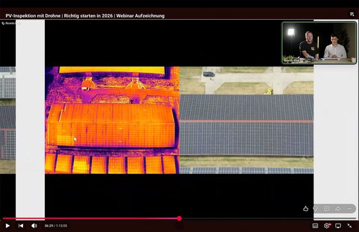Screen dimensions: 359x232
Task: Open the playlist queue icon top right
Action: 352,14
